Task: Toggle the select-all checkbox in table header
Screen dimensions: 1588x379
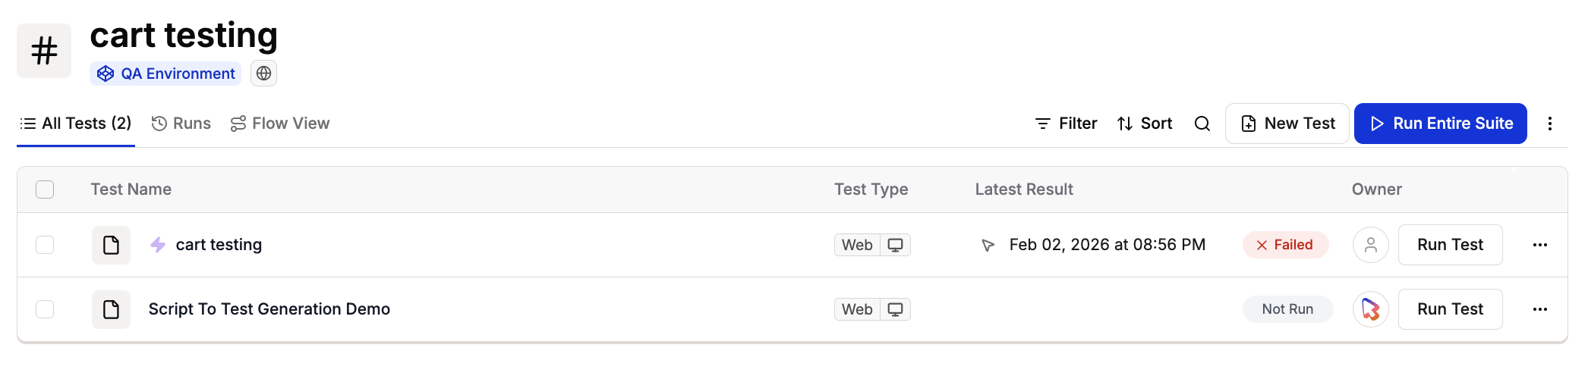Action: coord(45,189)
